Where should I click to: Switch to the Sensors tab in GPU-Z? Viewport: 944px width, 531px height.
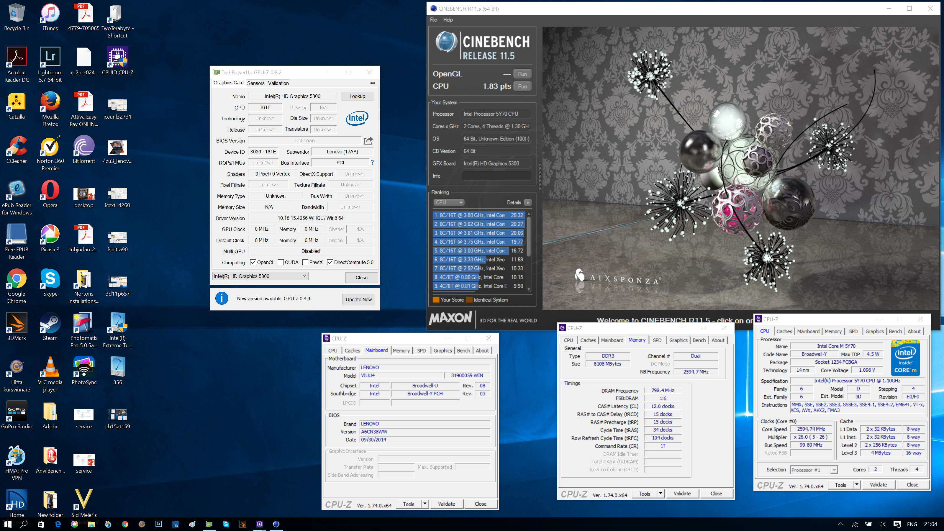[255, 83]
